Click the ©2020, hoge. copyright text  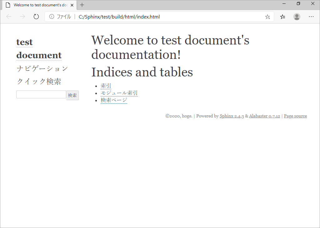pos(179,116)
